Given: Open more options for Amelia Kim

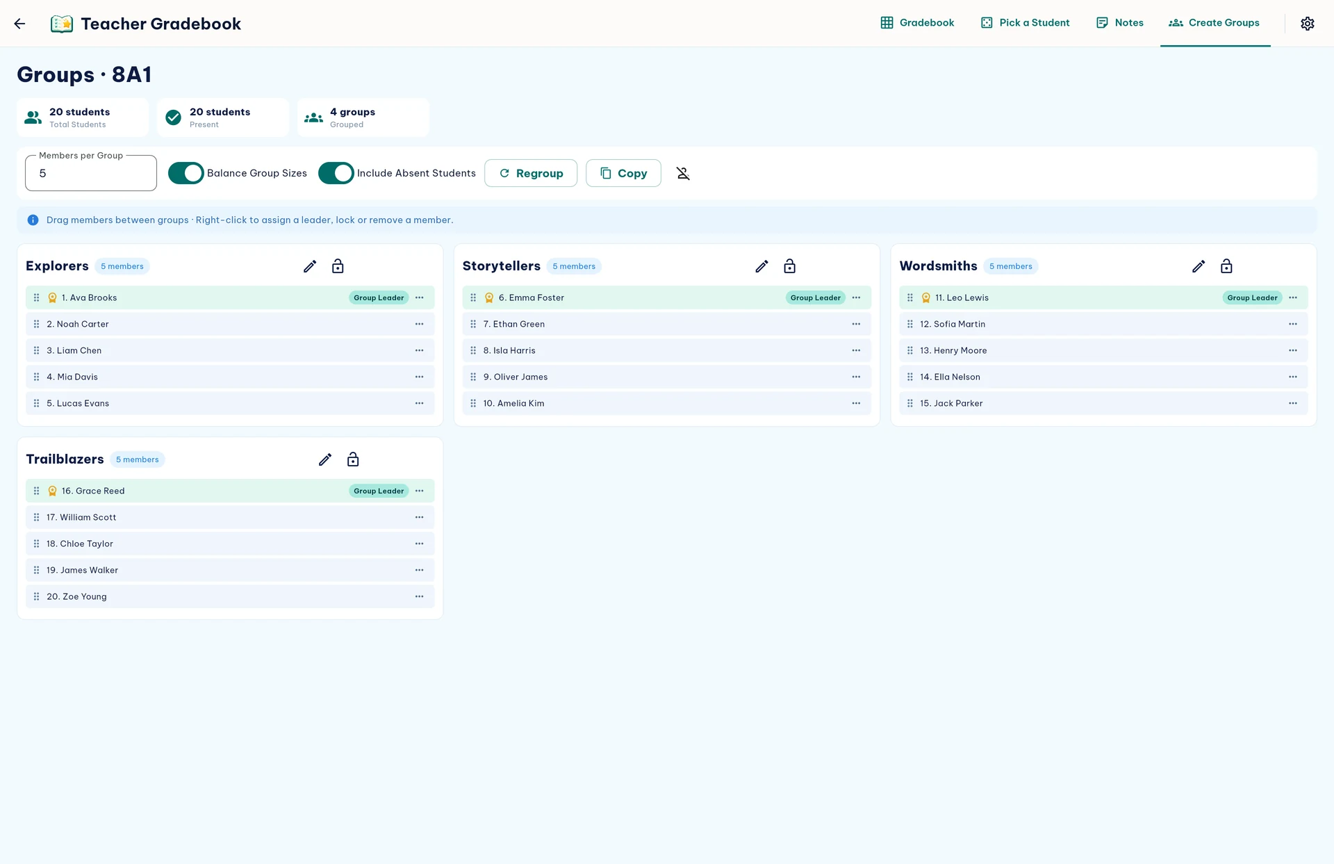Looking at the screenshot, I should pyautogui.click(x=856, y=403).
